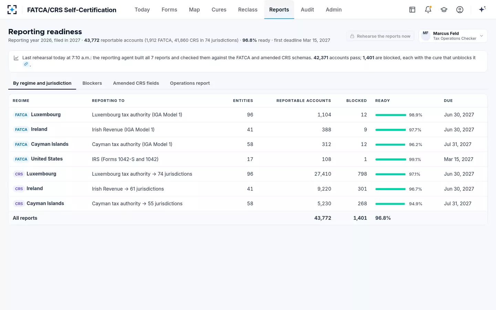Image resolution: width=496 pixels, height=310 pixels.
Task: Click reportable accounts value 9,220
Action: click(324, 189)
